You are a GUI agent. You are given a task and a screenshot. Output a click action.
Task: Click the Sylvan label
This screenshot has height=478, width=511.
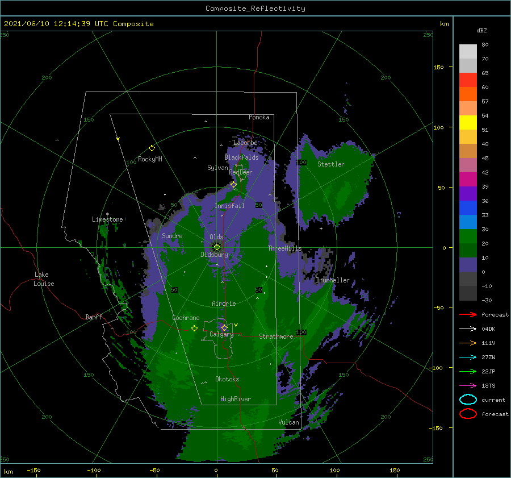tap(217, 168)
